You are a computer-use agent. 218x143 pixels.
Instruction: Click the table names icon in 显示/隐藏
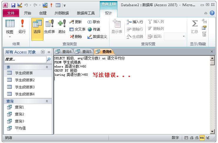[x=204, y=34]
